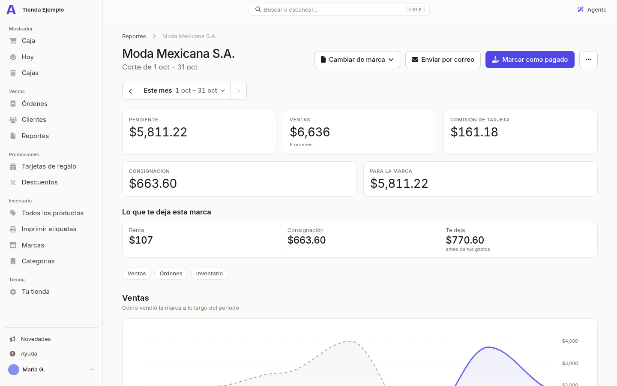
Task: Click the Pendiente $5,811.22 card
Action: click(x=199, y=133)
